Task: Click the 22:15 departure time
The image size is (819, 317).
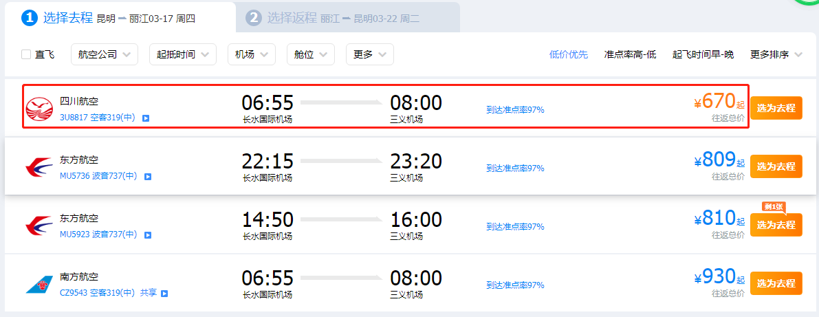Action: click(267, 162)
